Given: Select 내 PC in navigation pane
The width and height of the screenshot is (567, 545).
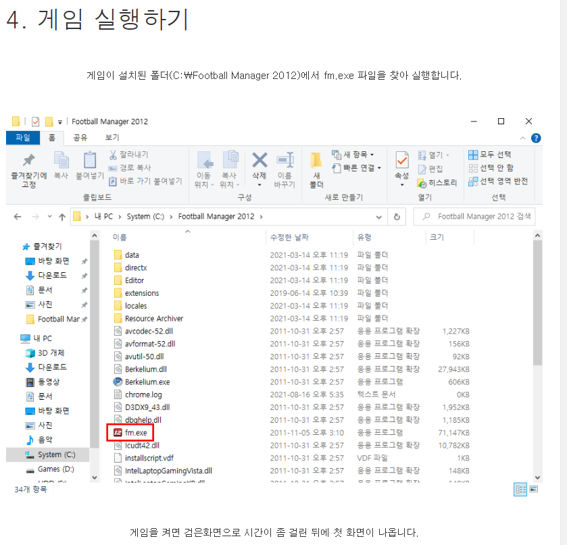Looking at the screenshot, I should click(x=43, y=338).
